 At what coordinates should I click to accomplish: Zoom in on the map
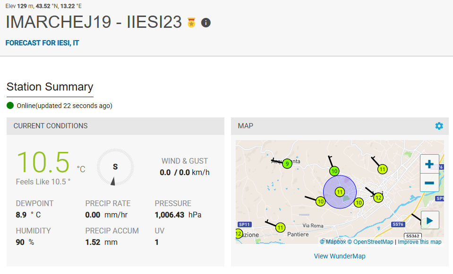(429, 164)
